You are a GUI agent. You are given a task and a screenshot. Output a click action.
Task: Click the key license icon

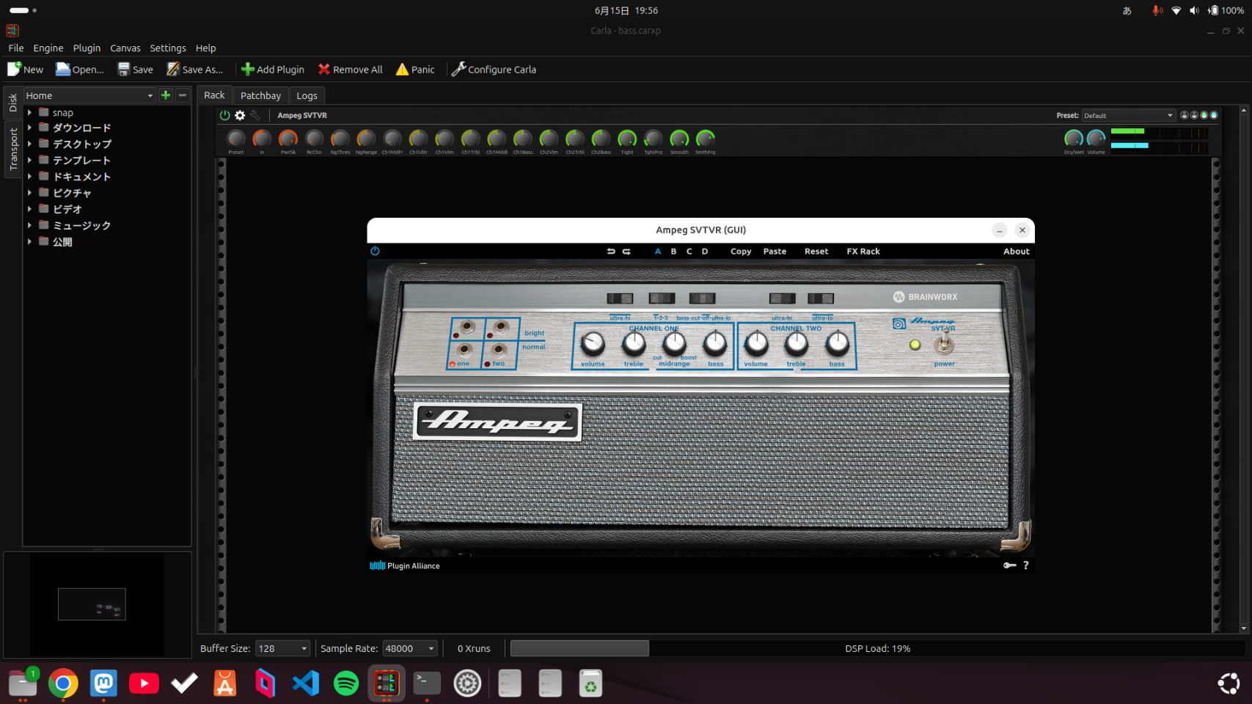click(1009, 565)
